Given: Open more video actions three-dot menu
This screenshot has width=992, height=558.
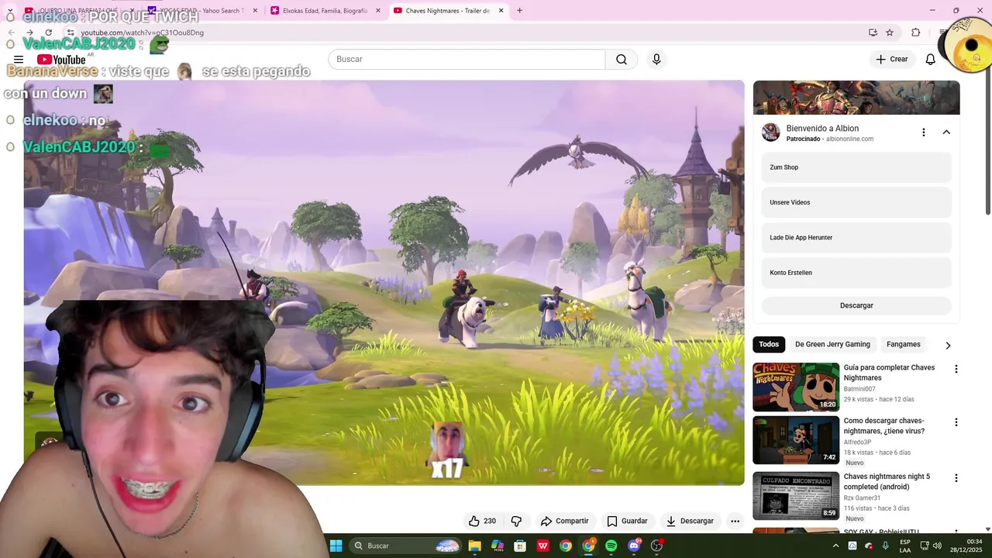Looking at the screenshot, I should [735, 521].
